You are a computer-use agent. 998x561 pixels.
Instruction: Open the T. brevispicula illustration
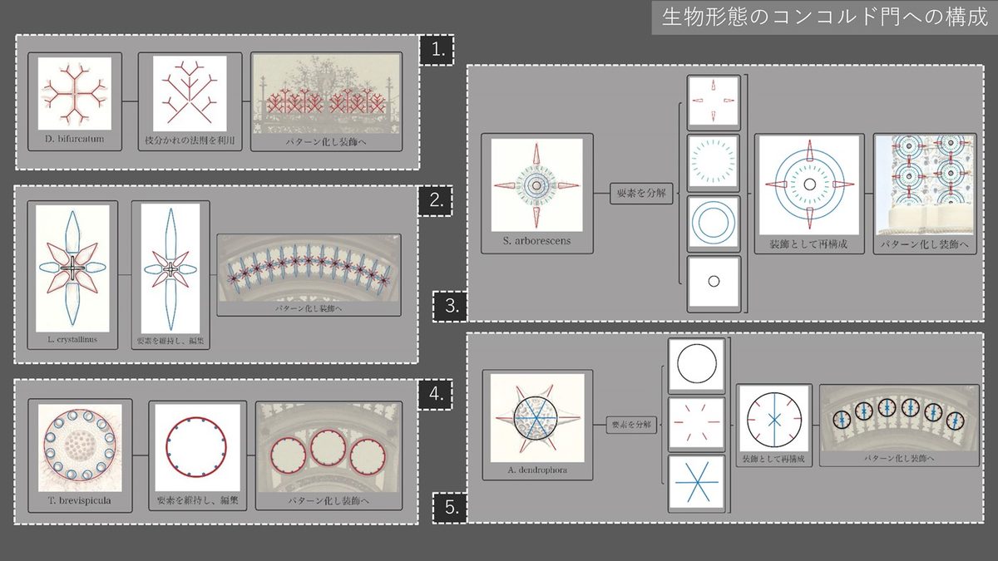(80, 447)
